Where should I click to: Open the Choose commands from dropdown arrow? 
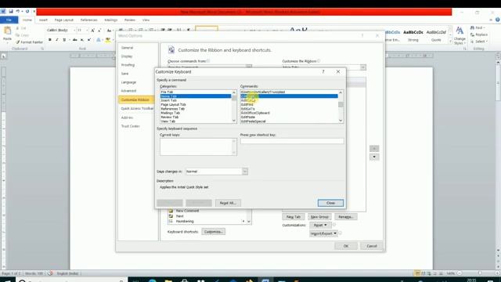coord(249,67)
